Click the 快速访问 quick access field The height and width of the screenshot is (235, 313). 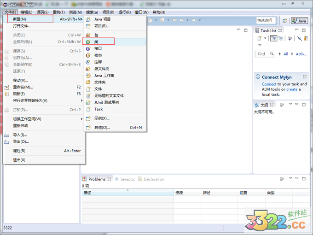[x=266, y=20]
